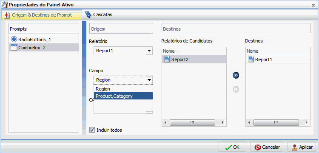This screenshot has height=153, width=319.
Task: Click the Cascatas funnel icon
Action: click(x=88, y=14)
